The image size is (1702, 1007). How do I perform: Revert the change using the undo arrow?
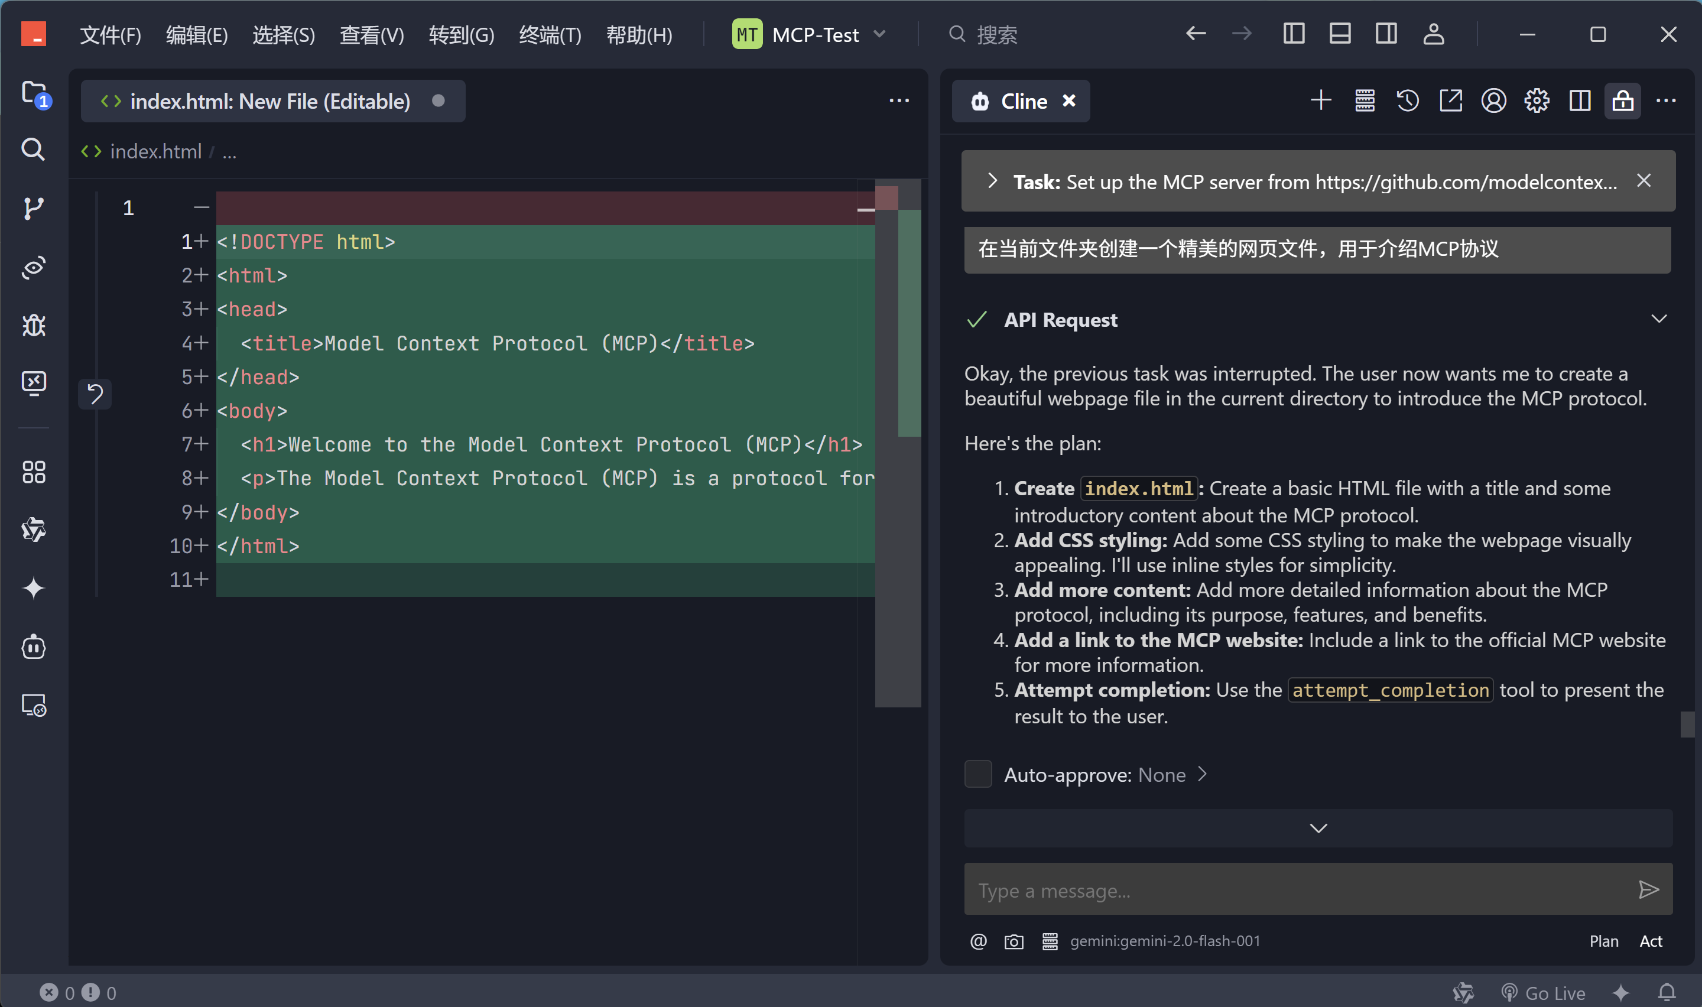coord(95,394)
